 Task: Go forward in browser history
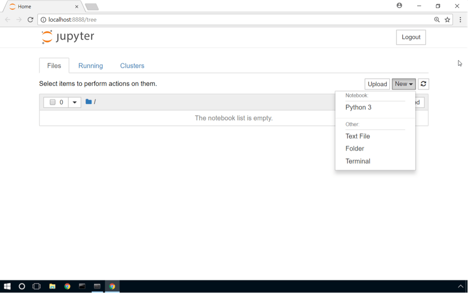tap(19, 20)
